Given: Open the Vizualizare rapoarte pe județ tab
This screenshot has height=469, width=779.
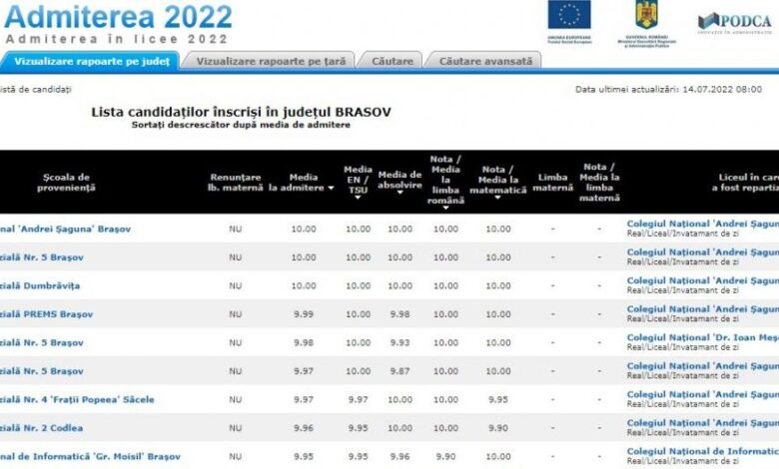Looking at the screenshot, I should pos(92,61).
